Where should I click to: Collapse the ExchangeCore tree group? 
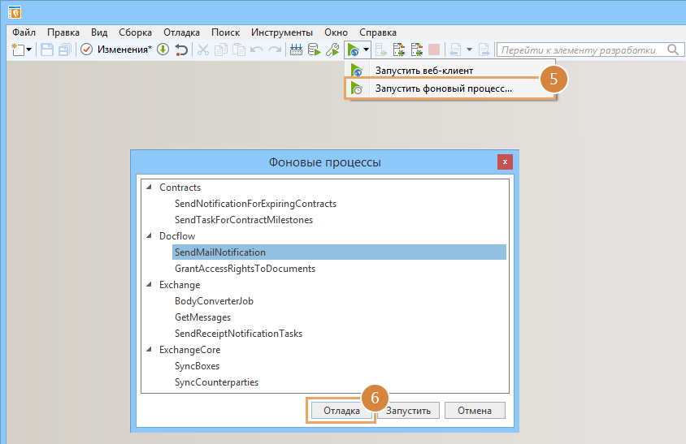[149, 350]
